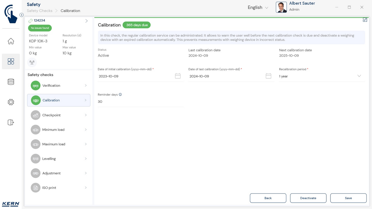This screenshot has height=209, width=372.
Task: Expand device 124234 details chevron
Action: (x=86, y=21)
